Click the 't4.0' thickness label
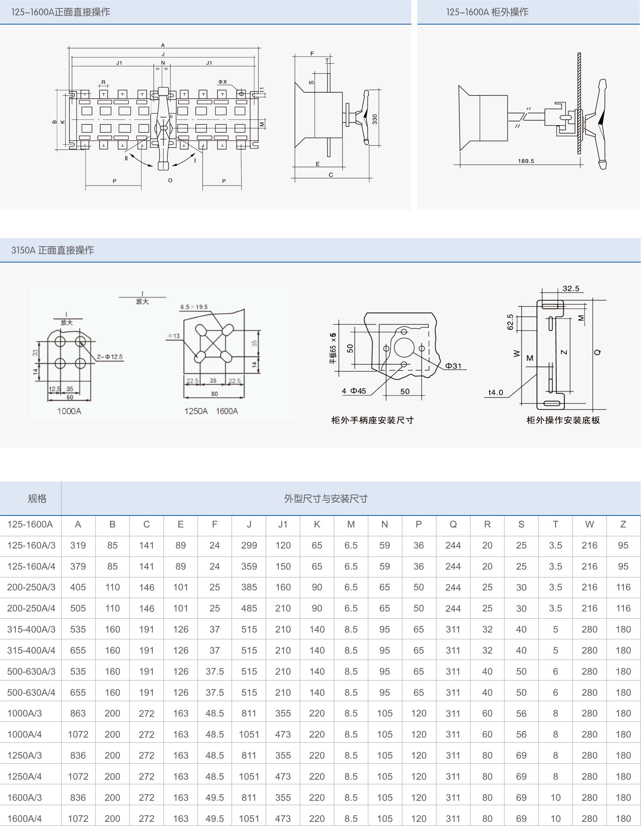 point(496,392)
